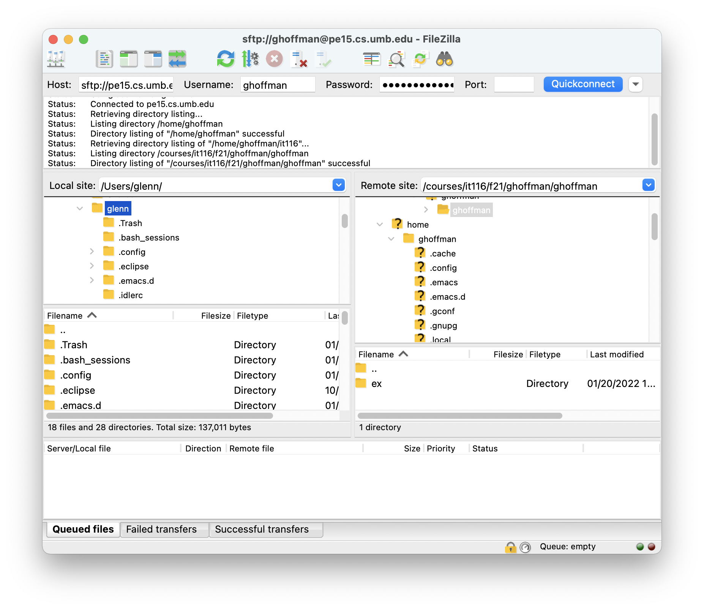
Task: Expand the highlighted ghoffman remote folder
Action: coord(426,210)
